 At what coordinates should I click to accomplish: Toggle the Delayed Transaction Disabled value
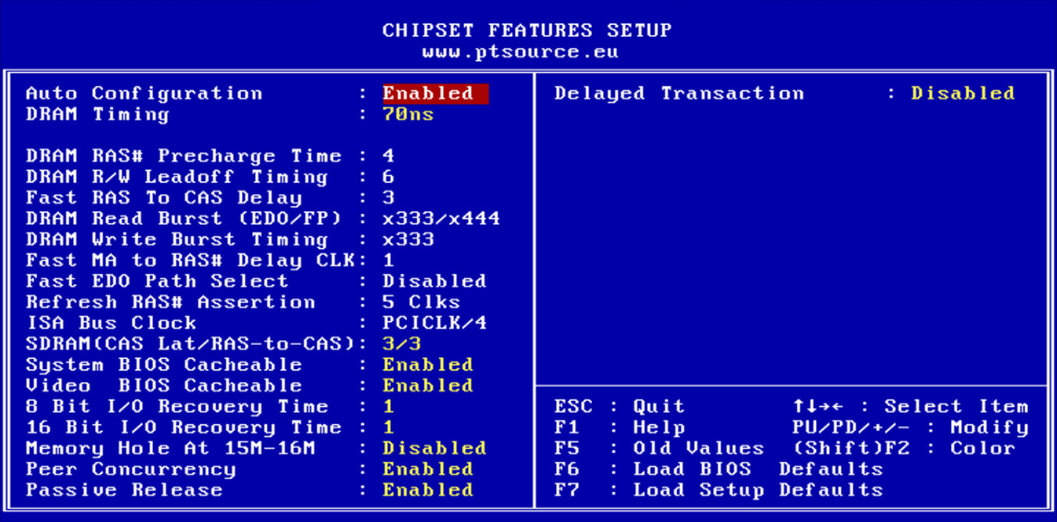pyautogui.click(x=963, y=94)
